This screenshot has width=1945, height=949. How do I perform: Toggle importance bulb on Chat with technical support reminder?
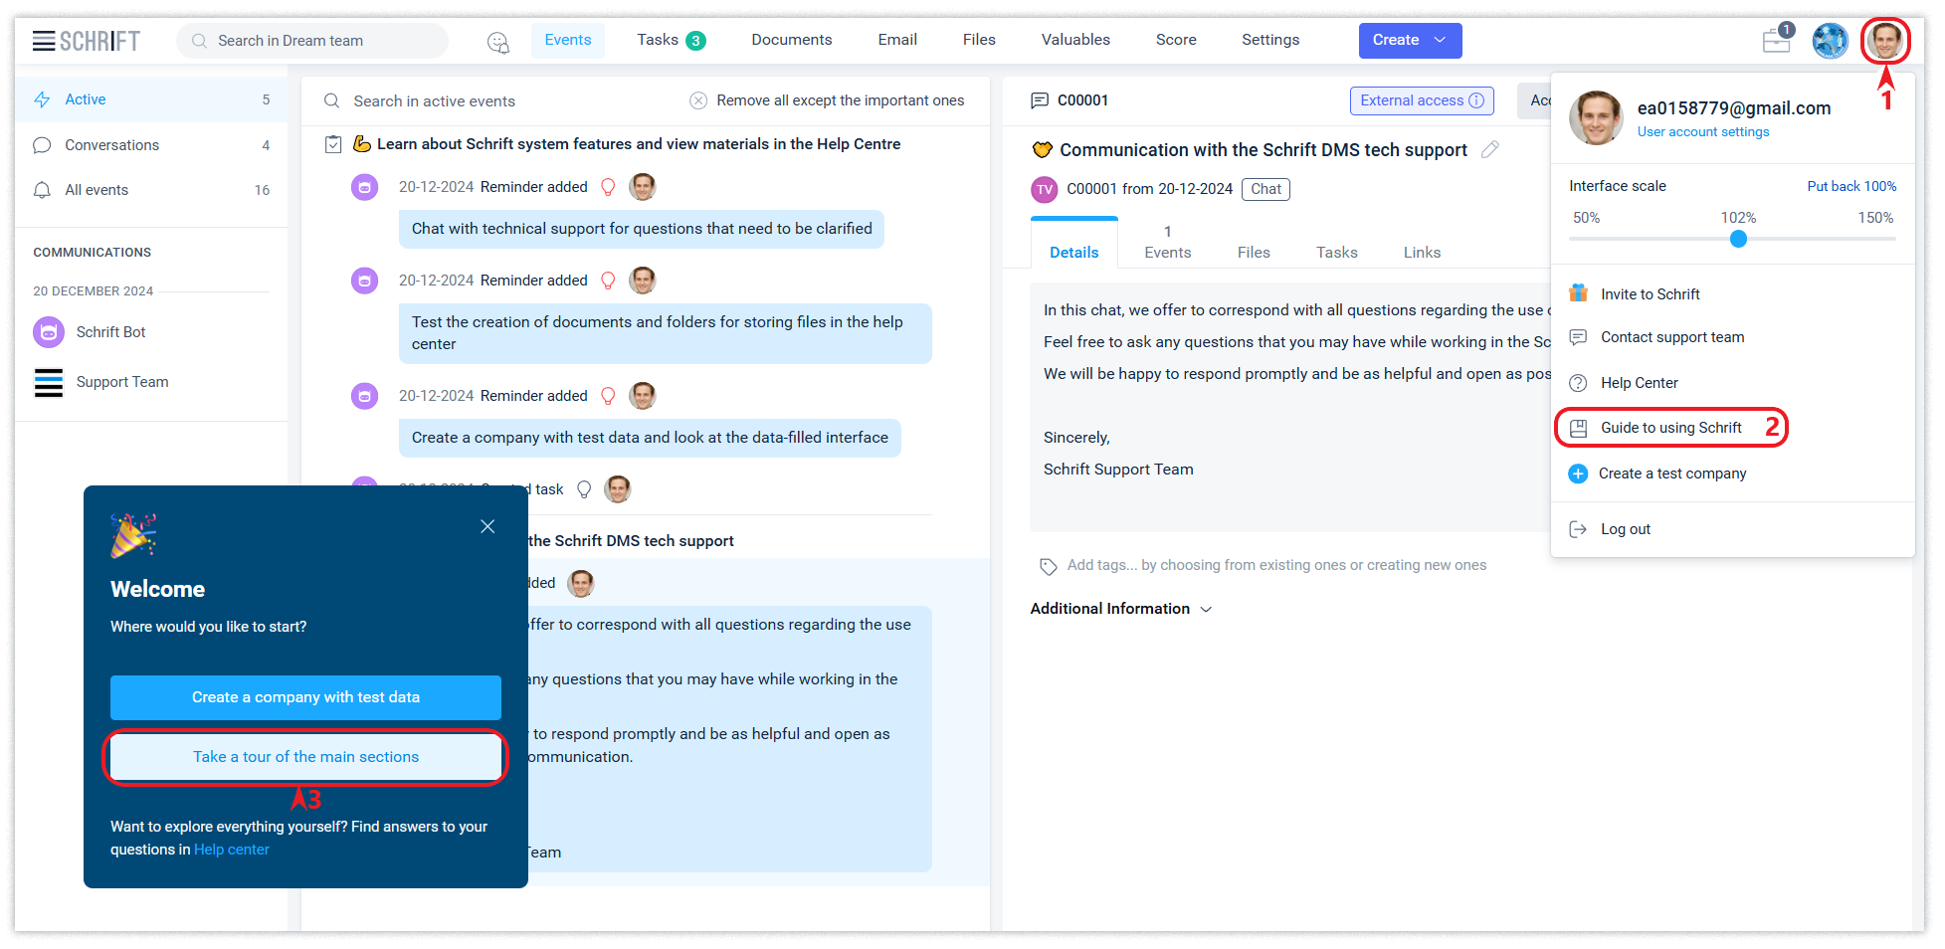(x=608, y=187)
